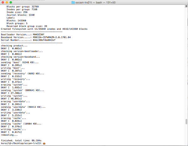Click the line 'Block groups: 5'

coord(17,23)
